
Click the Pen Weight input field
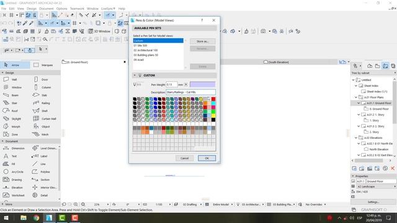tap(172, 84)
